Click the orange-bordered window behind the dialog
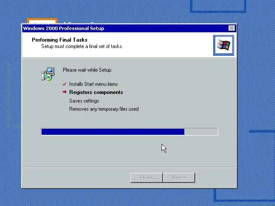The height and width of the screenshot is (206, 275). (x=42, y=21)
